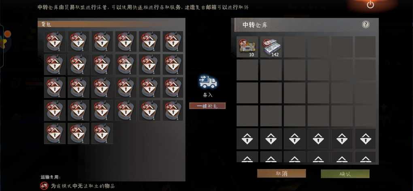This screenshot has height=191, width=413.
Task: Click the 一键补充 button
Action: [x=207, y=106]
